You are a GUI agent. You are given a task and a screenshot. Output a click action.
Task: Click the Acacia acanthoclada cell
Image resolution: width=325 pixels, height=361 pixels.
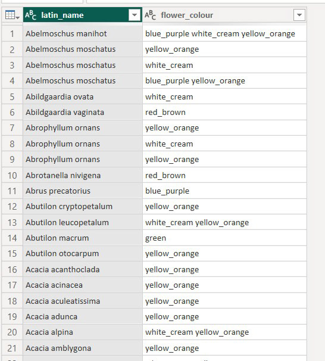(83, 270)
